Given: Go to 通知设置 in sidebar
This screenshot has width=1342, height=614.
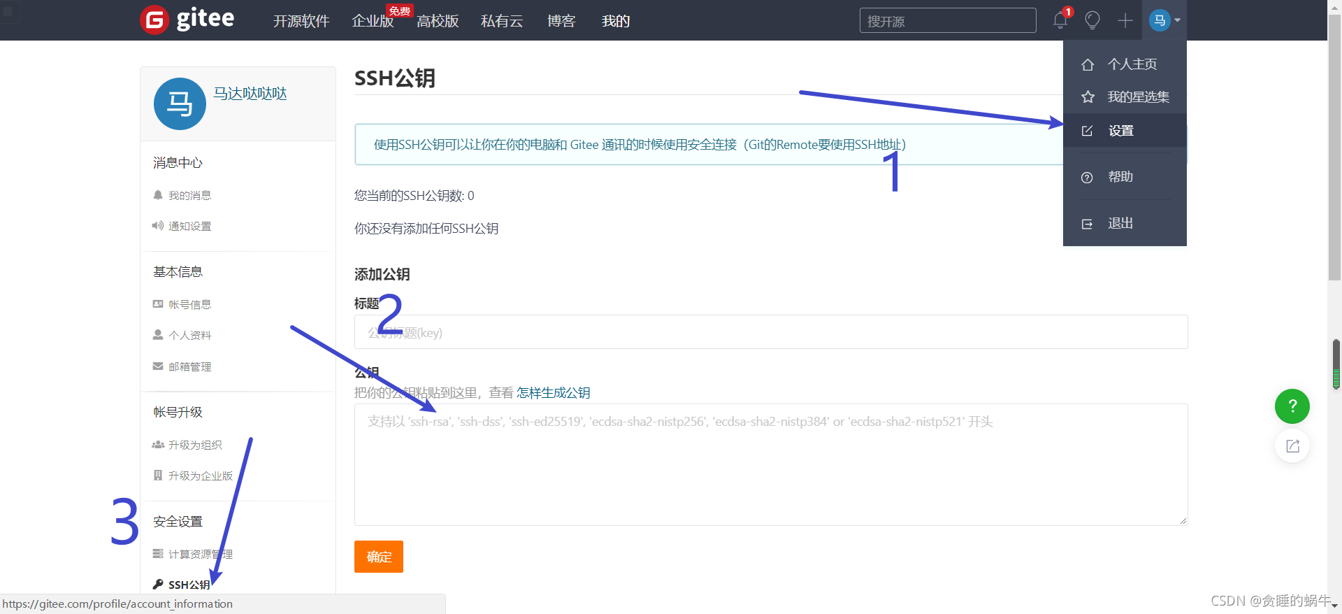Looking at the screenshot, I should coord(189,226).
